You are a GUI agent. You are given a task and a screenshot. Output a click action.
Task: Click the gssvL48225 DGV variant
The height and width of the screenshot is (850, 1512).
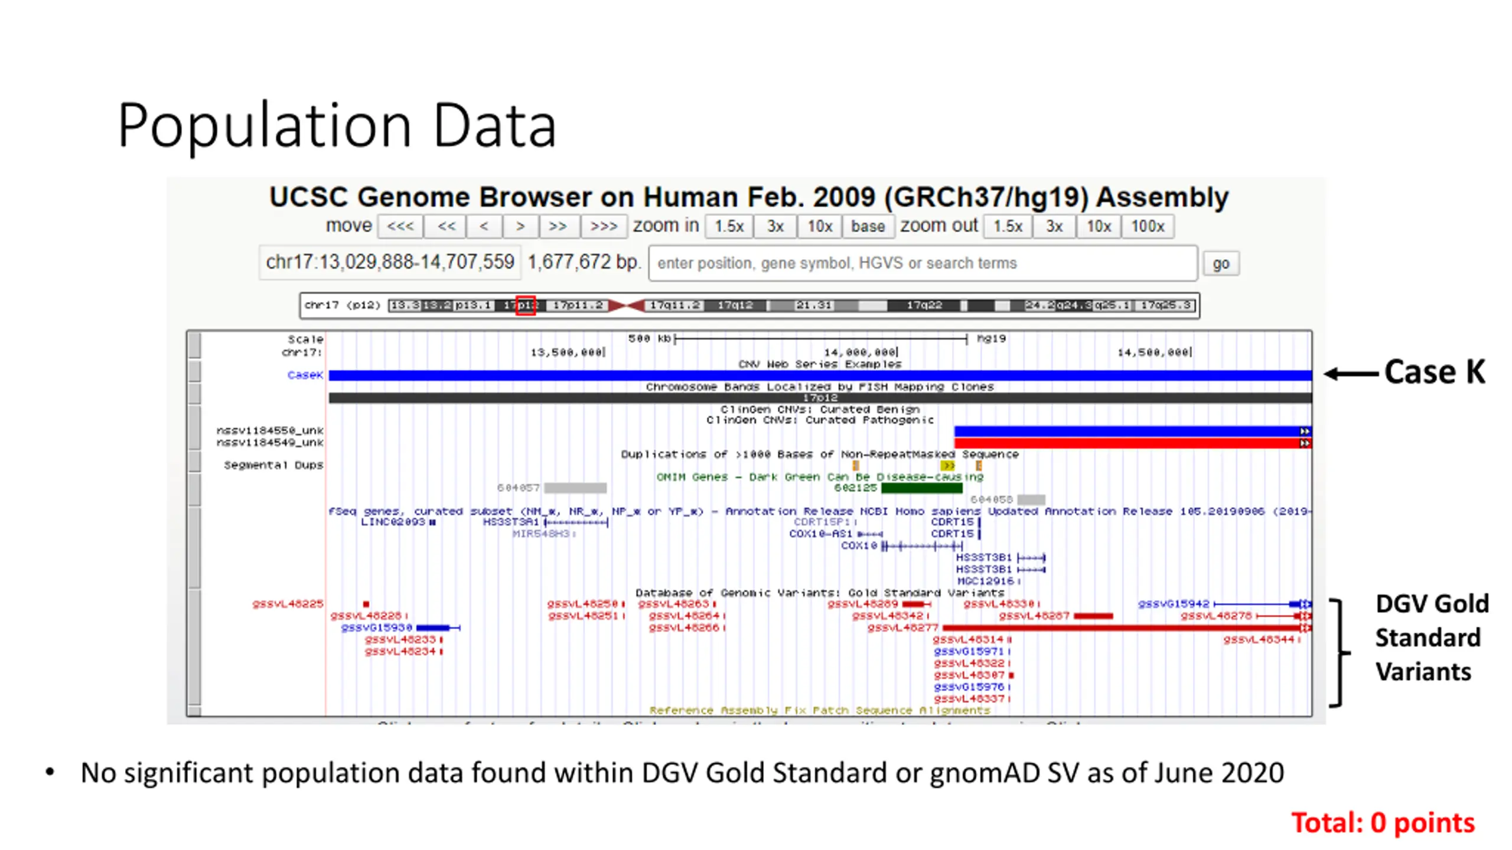pos(366,604)
